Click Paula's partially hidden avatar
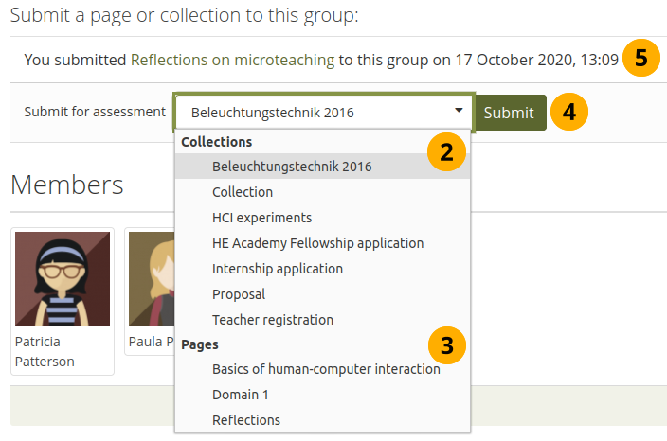This screenshot has height=441, width=667. [x=150, y=278]
